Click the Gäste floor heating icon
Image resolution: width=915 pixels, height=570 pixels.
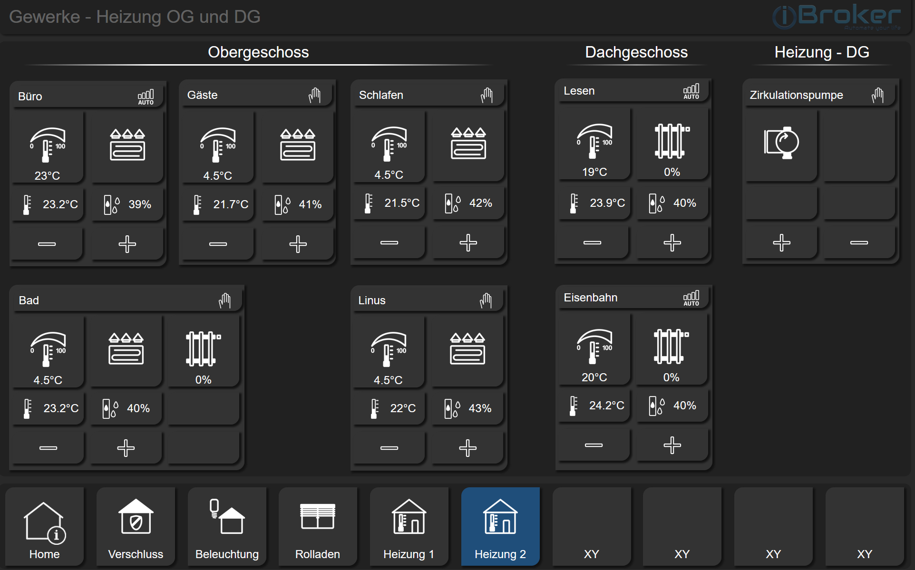(298, 145)
